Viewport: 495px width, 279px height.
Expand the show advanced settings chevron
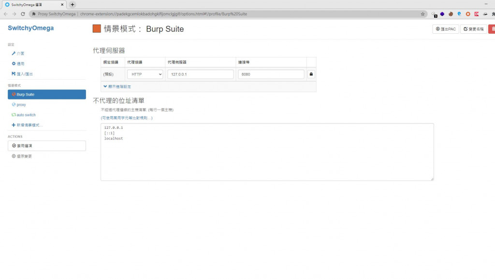[x=117, y=86]
